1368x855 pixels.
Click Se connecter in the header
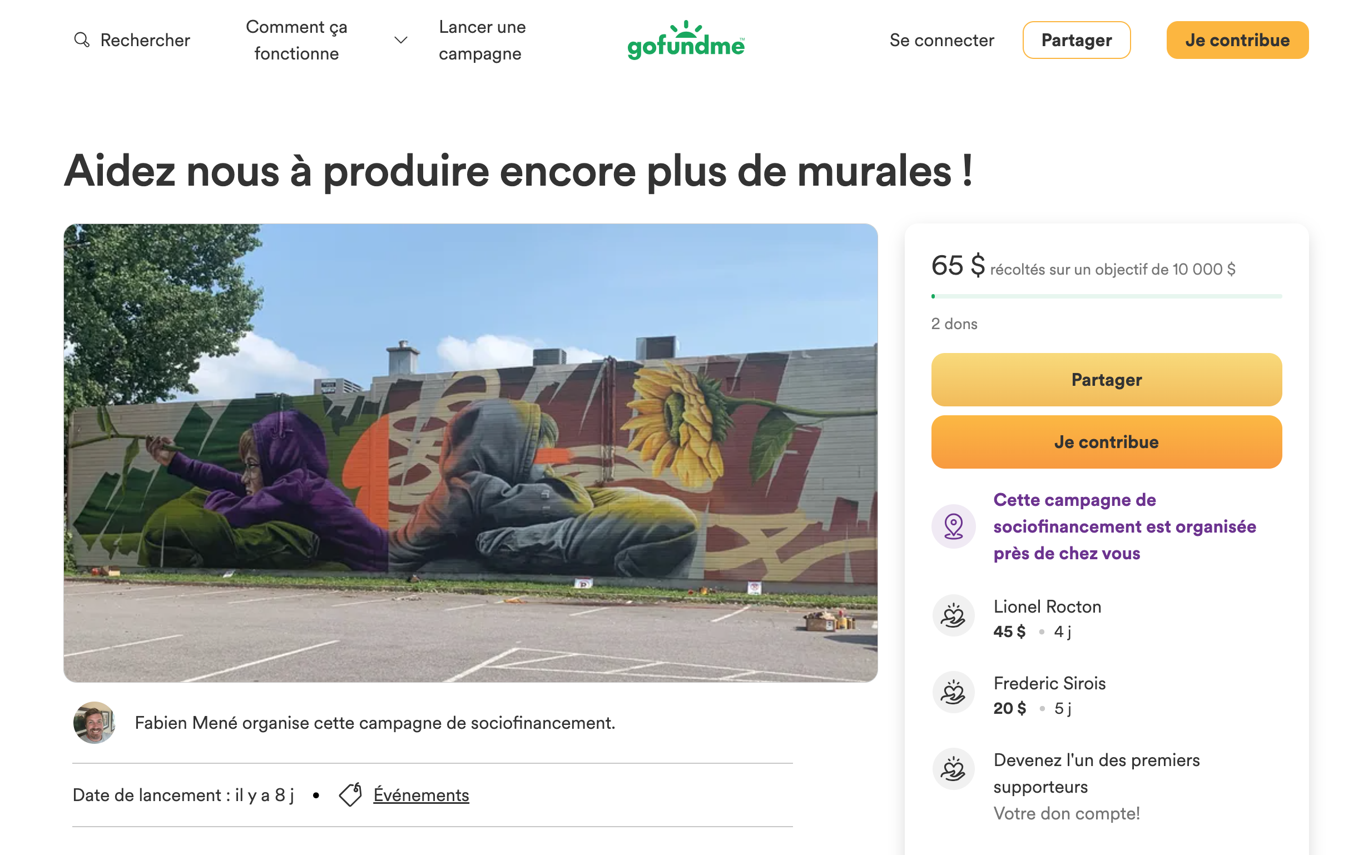tap(941, 40)
